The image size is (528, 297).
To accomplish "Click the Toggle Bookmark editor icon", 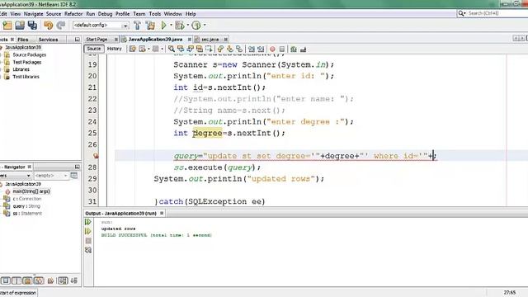I will coord(239,49).
